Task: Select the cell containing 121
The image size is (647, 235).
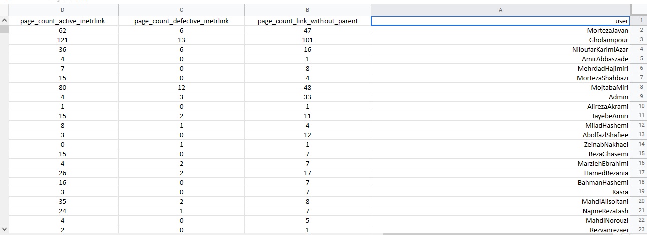Action: (62, 40)
